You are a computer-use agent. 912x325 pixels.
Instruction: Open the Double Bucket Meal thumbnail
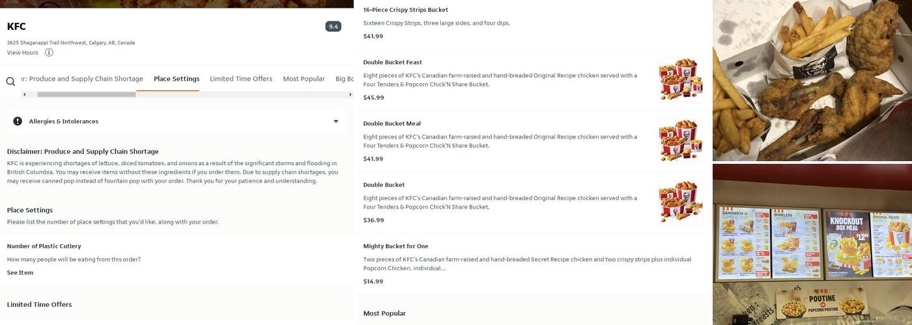coord(680,141)
